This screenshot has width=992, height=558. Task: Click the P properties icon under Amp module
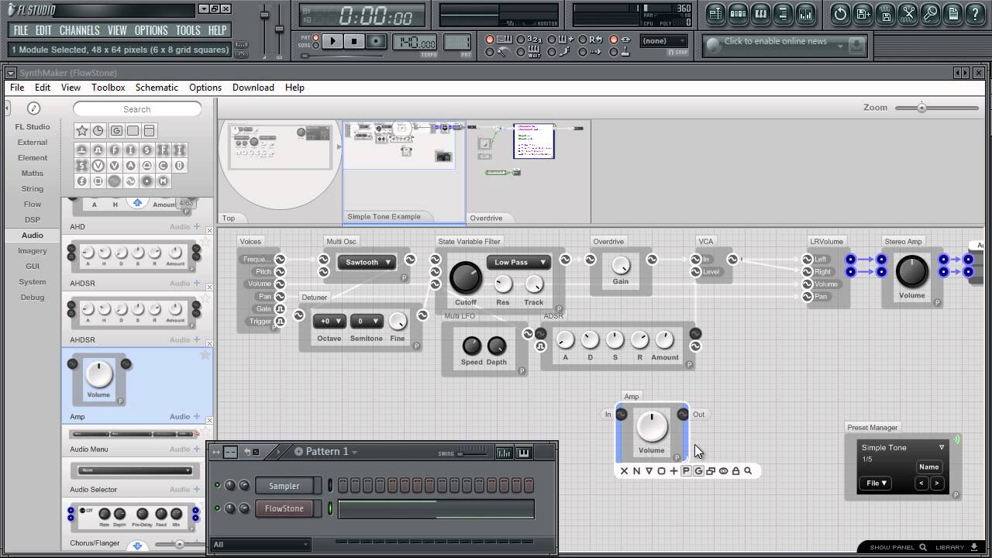coord(686,470)
